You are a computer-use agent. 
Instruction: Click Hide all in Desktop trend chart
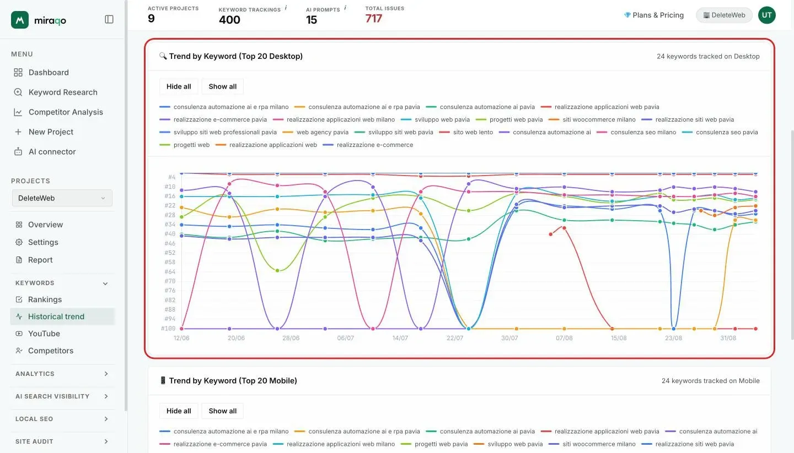click(179, 86)
